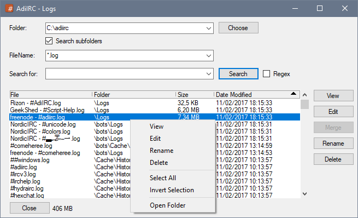Sort by the Folder column header
Viewport: 358px width, 218px height.
tap(134, 95)
